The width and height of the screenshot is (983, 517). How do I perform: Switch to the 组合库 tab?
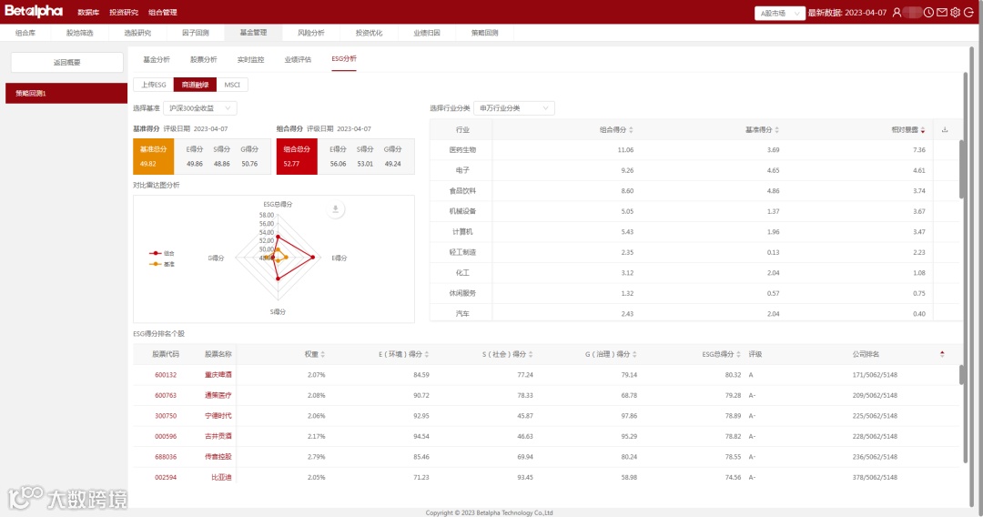pos(25,33)
